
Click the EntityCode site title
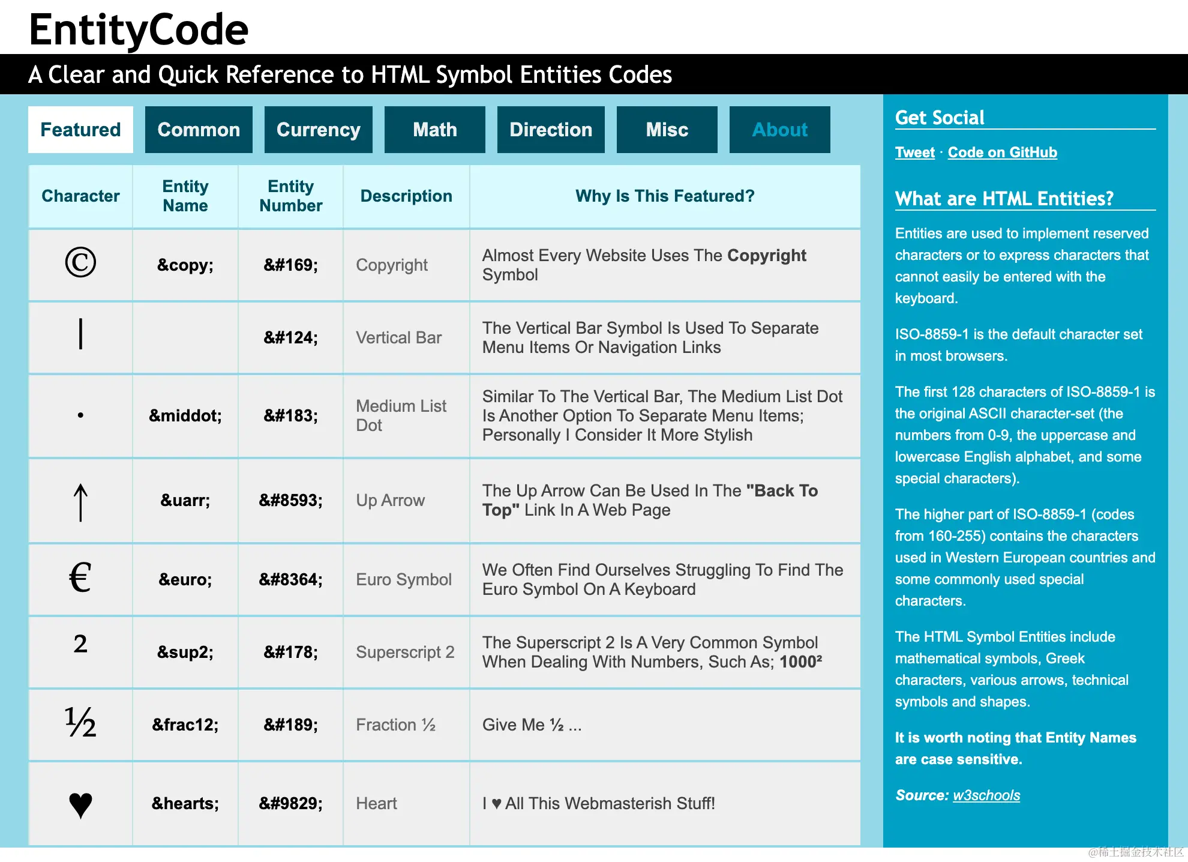pos(139,29)
